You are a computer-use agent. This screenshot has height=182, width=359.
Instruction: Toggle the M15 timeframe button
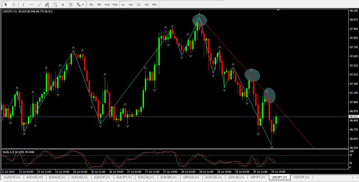click(107, 5)
